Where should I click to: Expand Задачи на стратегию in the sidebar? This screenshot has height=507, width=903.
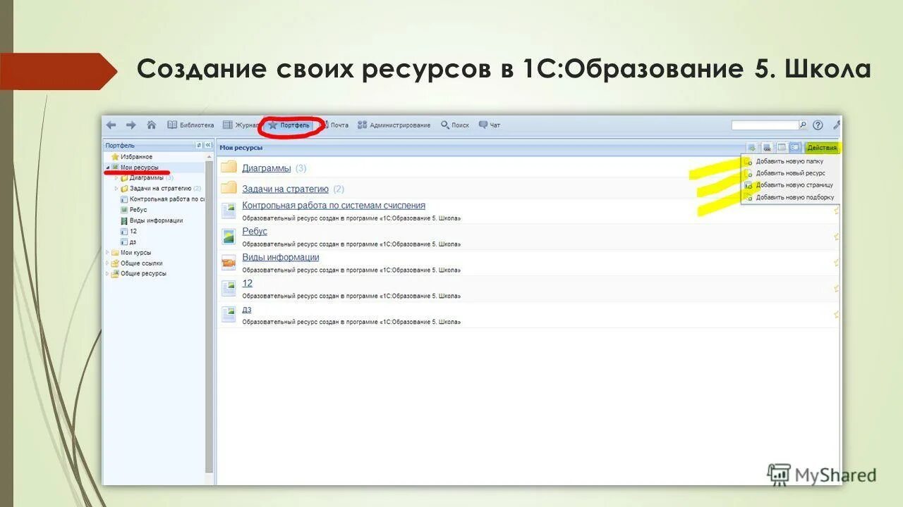[x=116, y=188]
